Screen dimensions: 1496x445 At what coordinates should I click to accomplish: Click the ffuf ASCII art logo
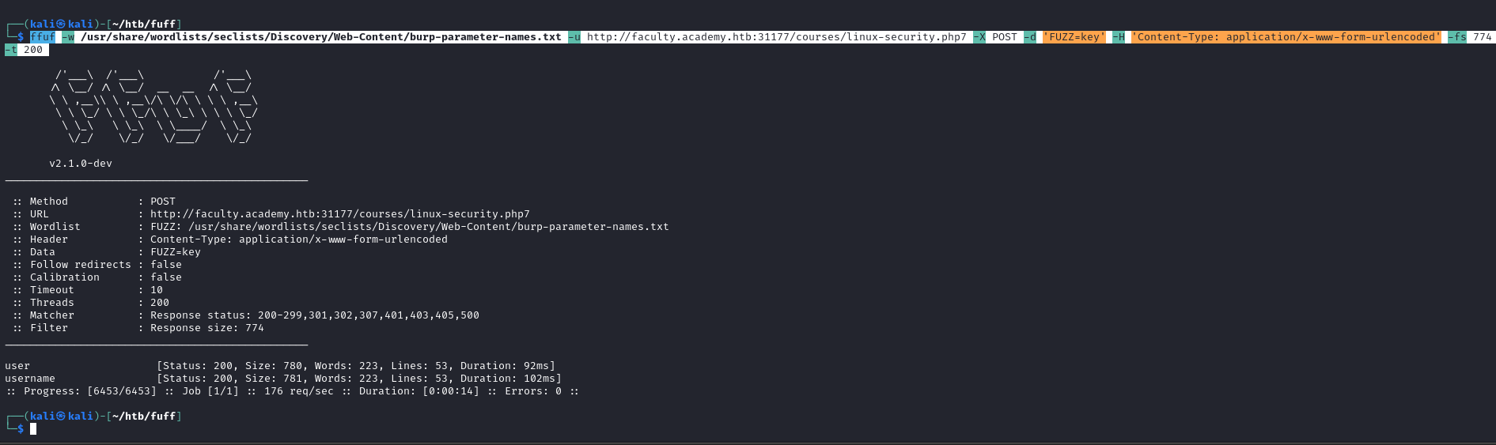153,107
